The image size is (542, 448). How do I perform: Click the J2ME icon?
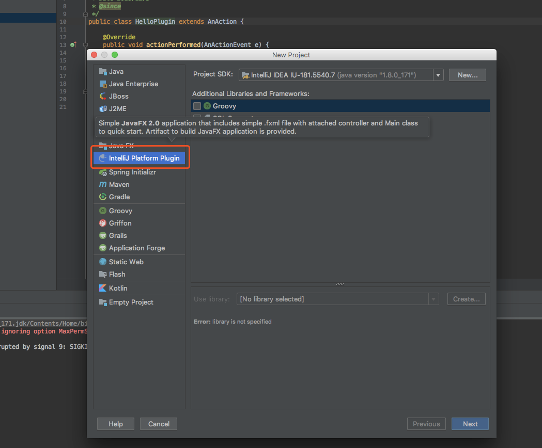tap(103, 109)
